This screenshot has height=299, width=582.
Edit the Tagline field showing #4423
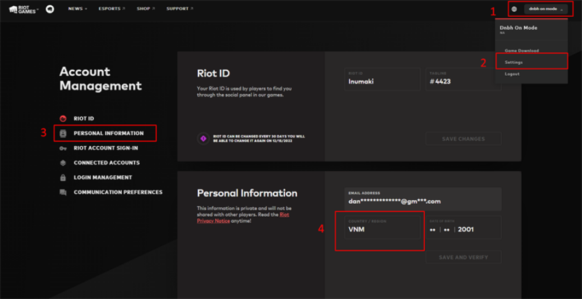pyautogui.click(x=463, y=79)
